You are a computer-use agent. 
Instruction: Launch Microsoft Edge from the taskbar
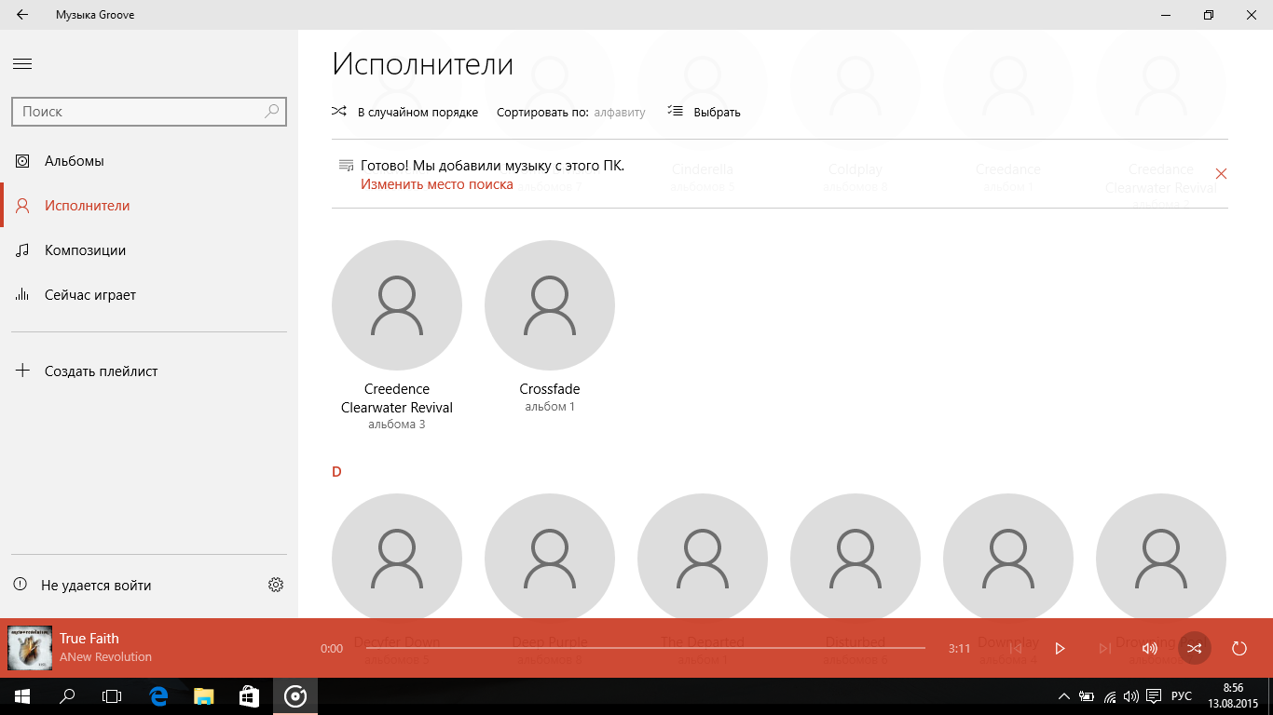point(158,696)
